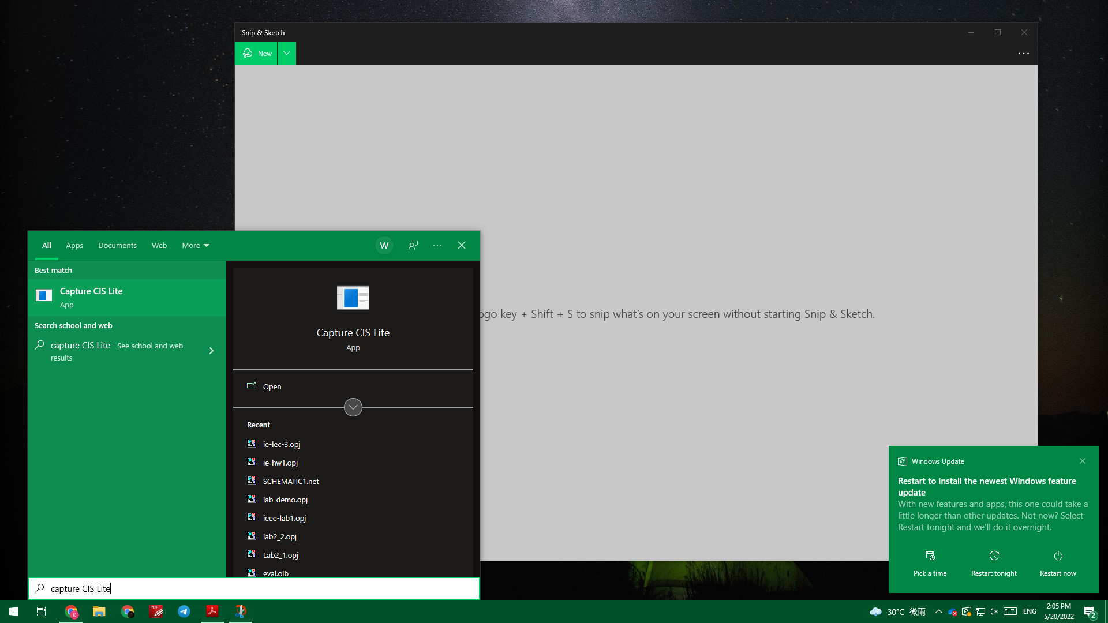Choose Restart tonight in Windows Update
This screenshot has height=623, width=1108.
994,564
